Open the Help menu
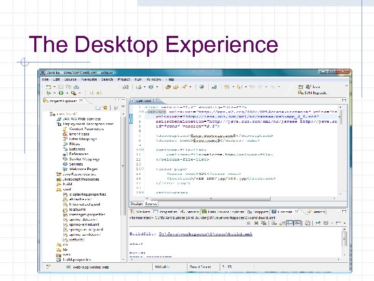This screenshot has height=281, width=374. (x=170, y=79)
